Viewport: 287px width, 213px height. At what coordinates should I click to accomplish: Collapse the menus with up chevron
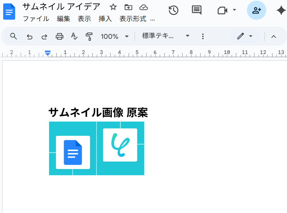[x=274, y=37]
